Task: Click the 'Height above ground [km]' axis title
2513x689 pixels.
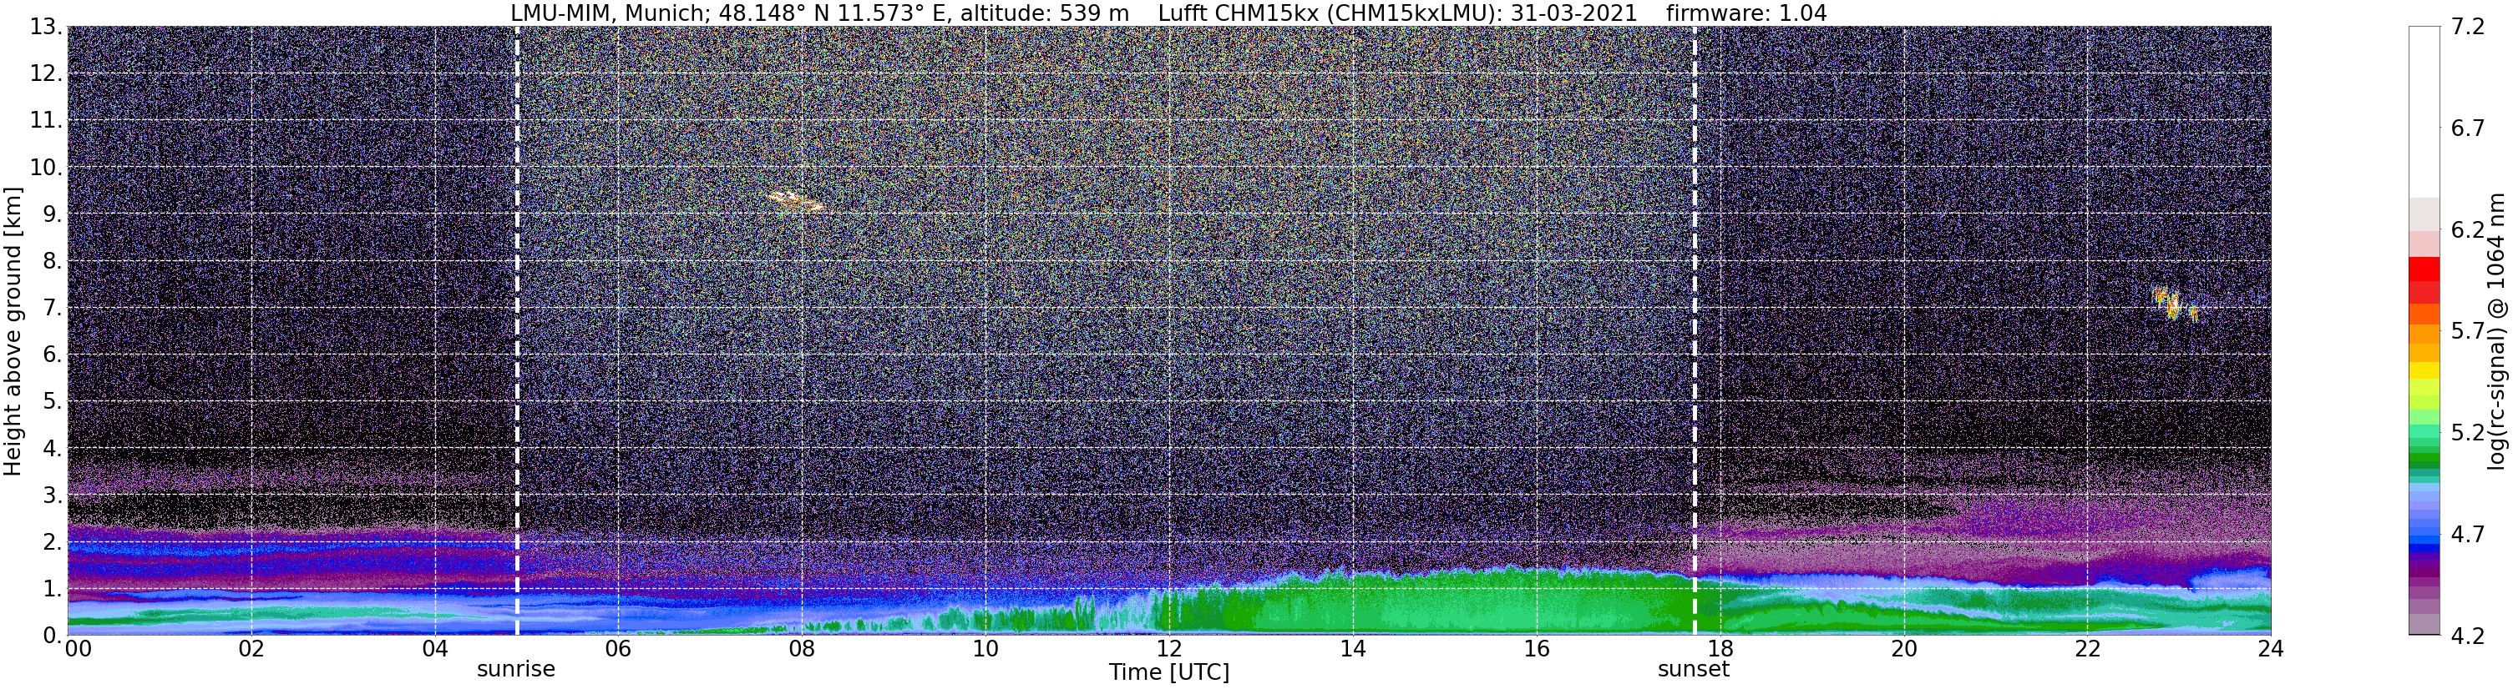Action: (13, 331)
